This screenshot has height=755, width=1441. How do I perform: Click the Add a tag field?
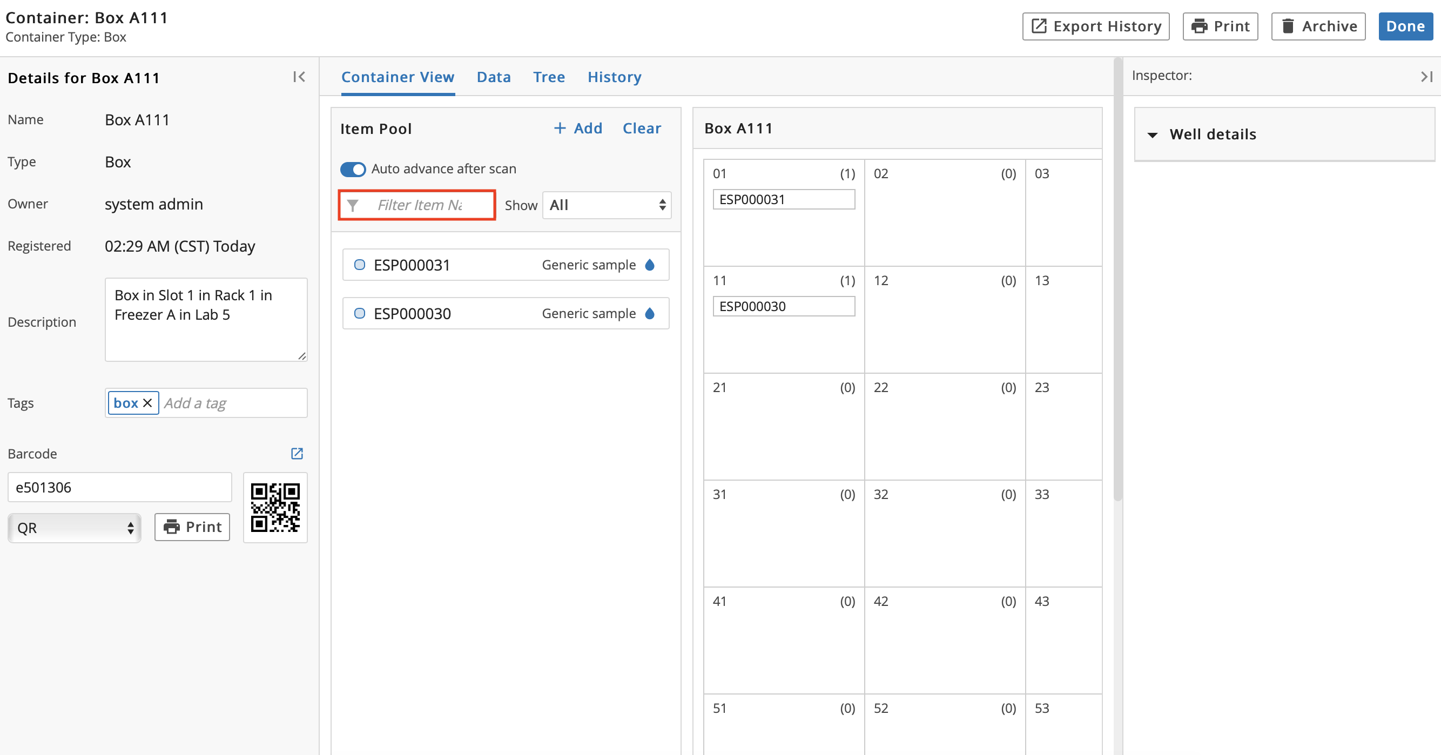tap(232, 403)
